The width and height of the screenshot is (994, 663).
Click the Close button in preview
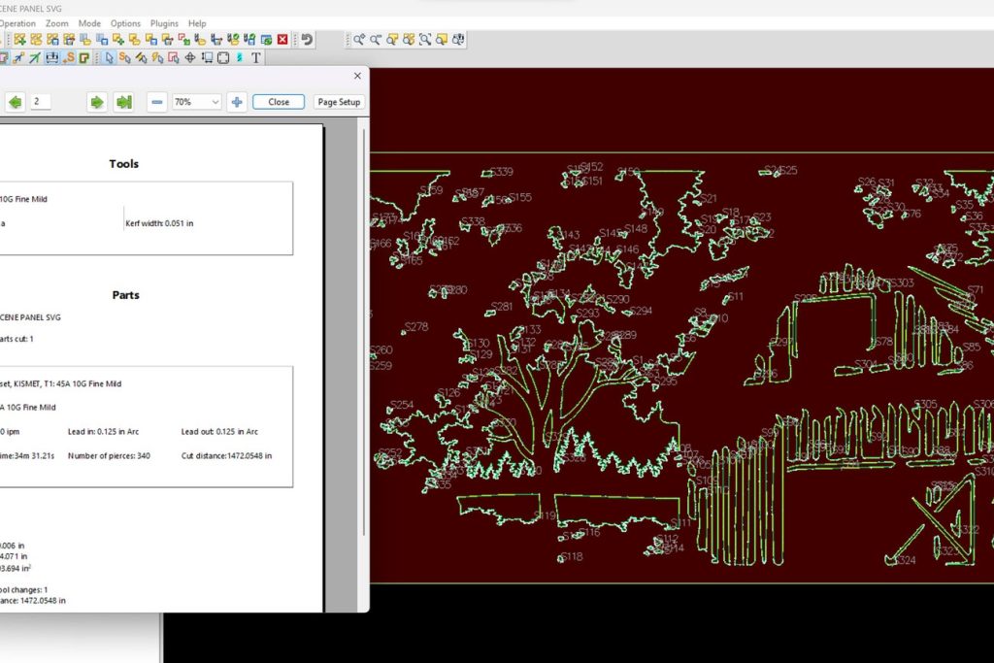click(x=279, y=102)
